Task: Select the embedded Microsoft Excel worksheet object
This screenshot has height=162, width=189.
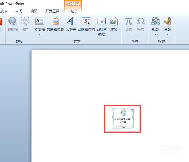Action: tap(123, 118)
